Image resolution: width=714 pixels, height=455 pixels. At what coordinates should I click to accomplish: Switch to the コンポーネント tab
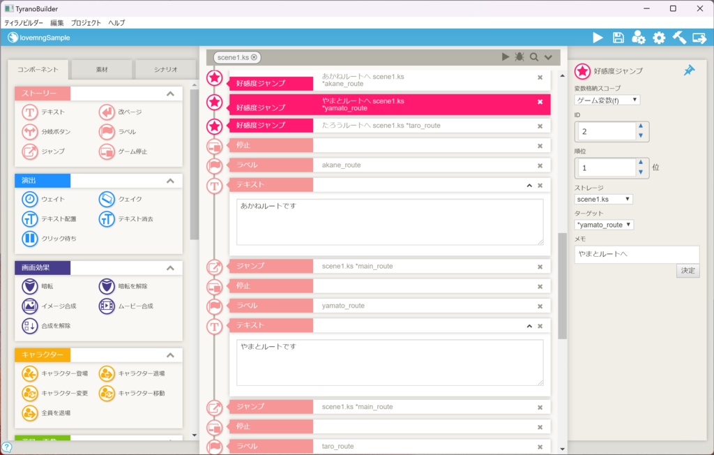(x=38, y=69)
